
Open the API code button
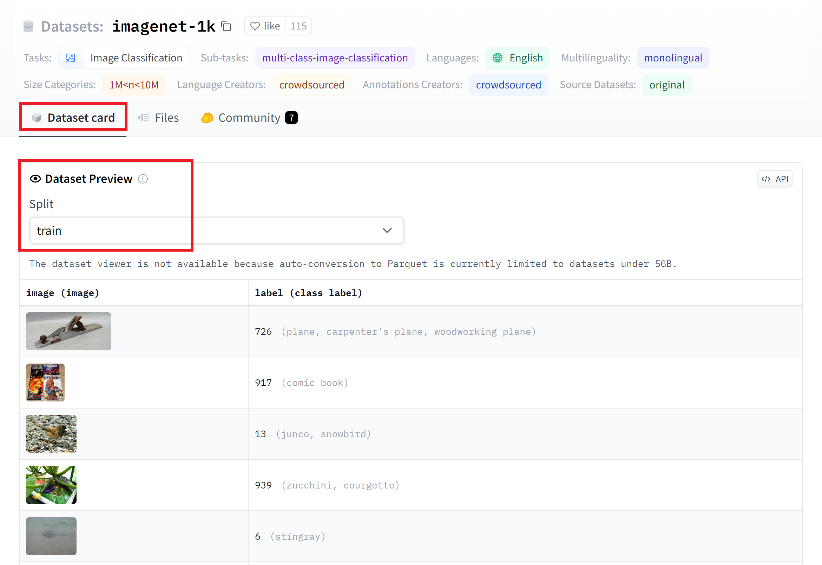[x=775, y=179]
